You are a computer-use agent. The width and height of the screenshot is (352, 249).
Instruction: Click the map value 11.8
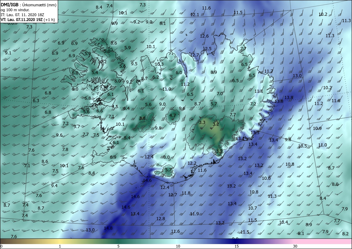186,193
